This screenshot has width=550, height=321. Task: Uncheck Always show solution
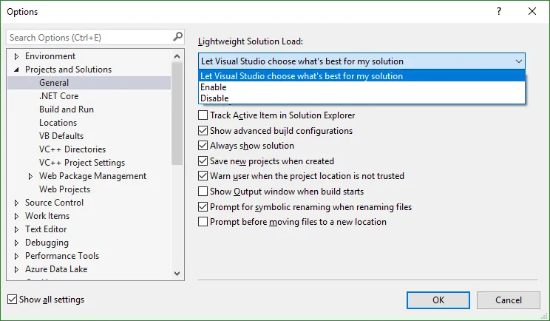[203, 146]
